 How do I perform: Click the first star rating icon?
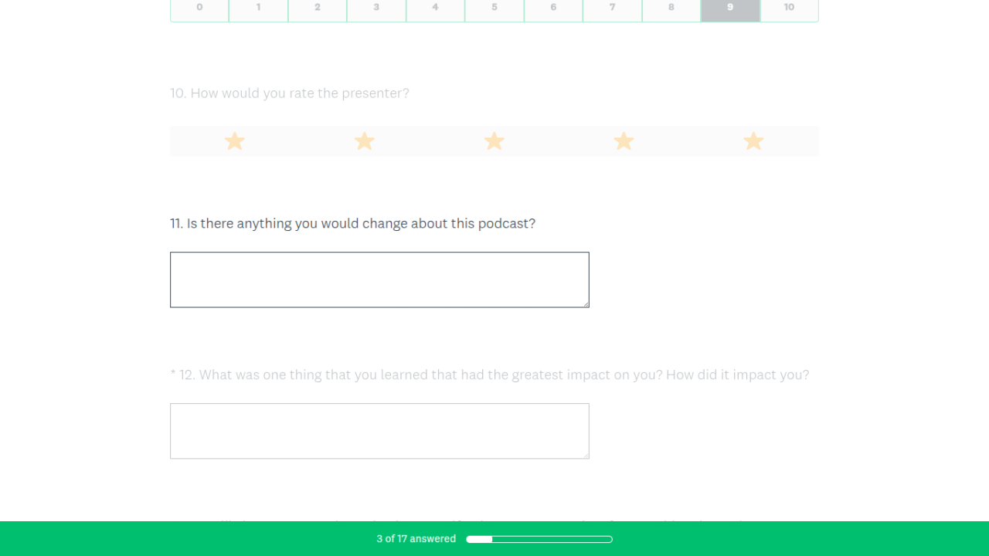point(235,141)
